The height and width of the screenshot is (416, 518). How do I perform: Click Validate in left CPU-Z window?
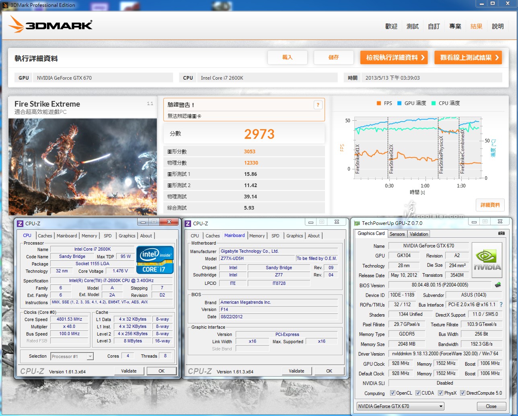pyautogui.click(x=129, y=371)
